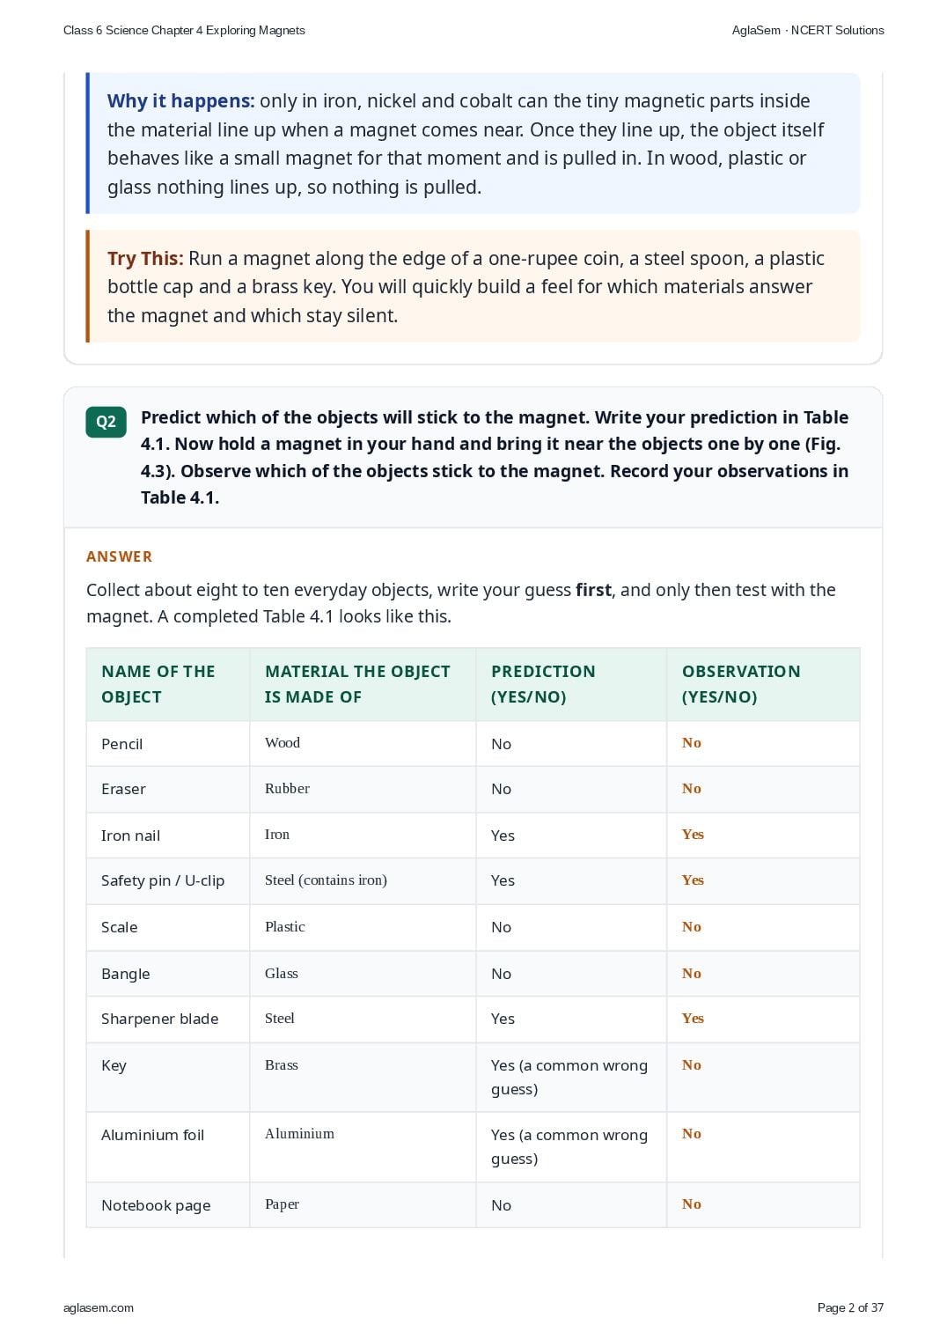
Task: Select the 'Name of the Object' column header
Action: point(168,684)
